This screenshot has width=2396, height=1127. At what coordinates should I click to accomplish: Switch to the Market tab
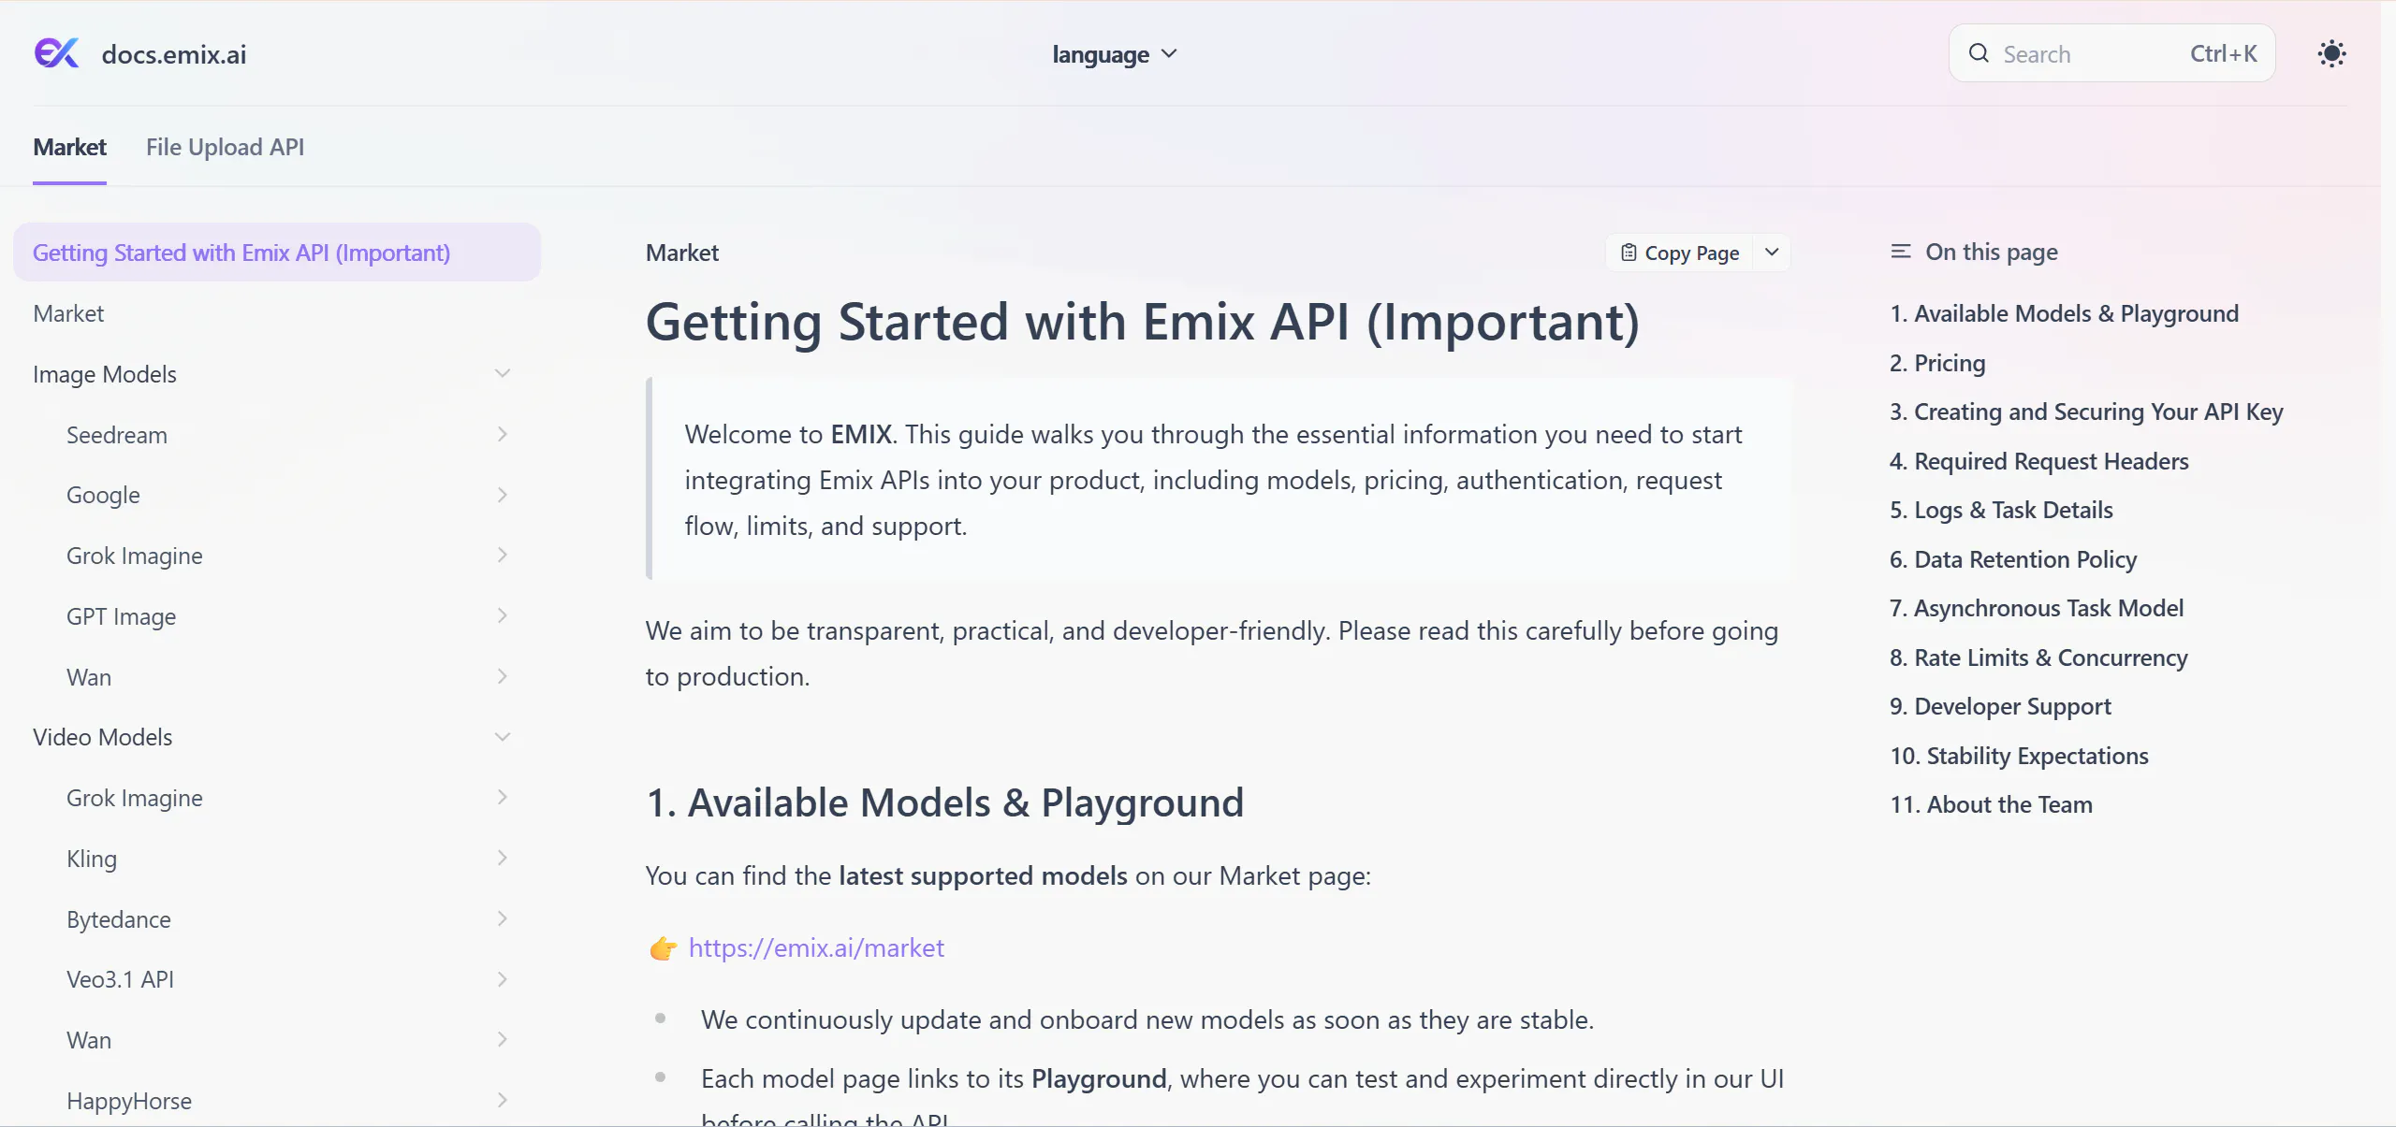[69, 147]
